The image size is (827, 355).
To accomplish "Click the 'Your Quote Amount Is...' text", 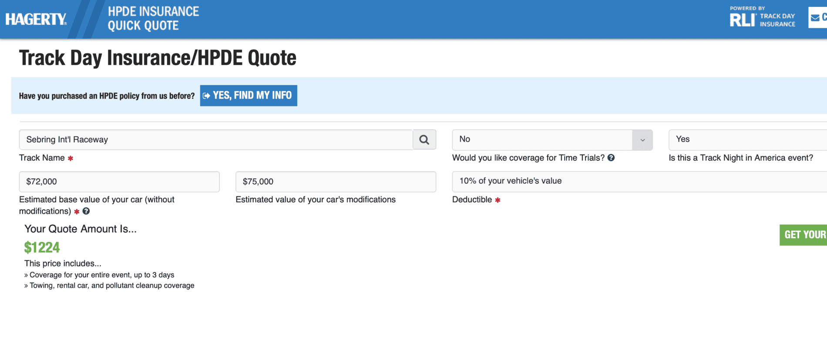I will tap(81, 229).
